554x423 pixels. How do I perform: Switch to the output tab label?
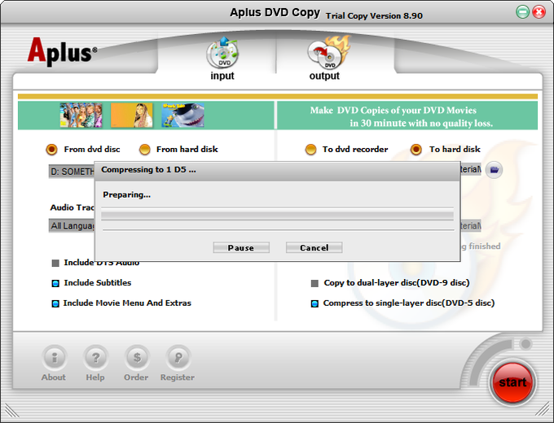coord(324,76)
